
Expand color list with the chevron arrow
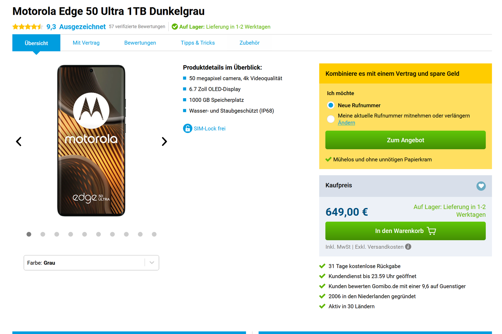(x=152, y=263)
